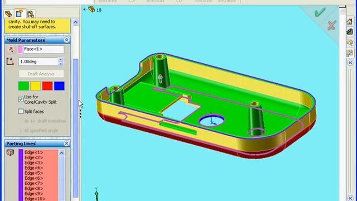Uncheck Use for Core/Cavity Split
The image size is (357, 201).
point(21,99)
